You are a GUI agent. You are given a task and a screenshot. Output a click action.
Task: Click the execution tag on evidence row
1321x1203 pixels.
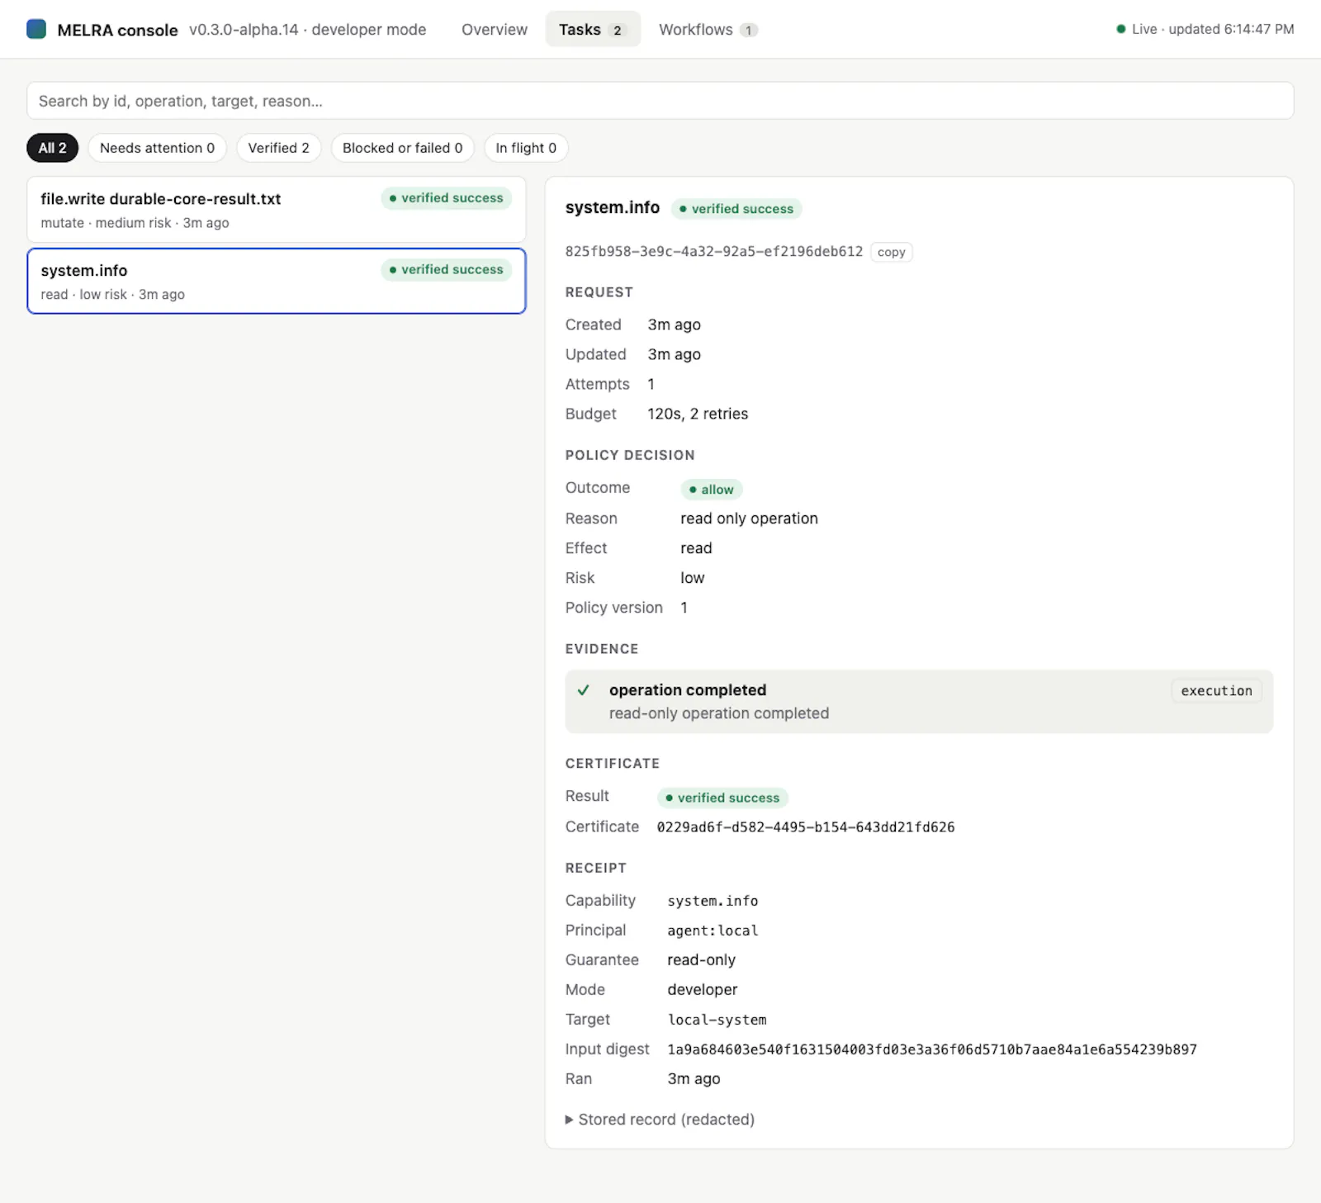pyautogui.click(x=1216, y=691)
